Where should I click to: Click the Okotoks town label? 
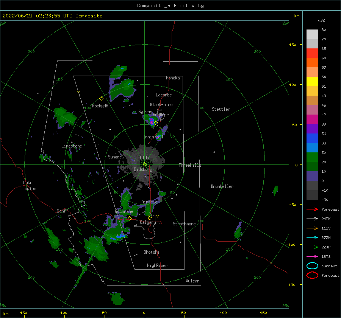point(152,252)
